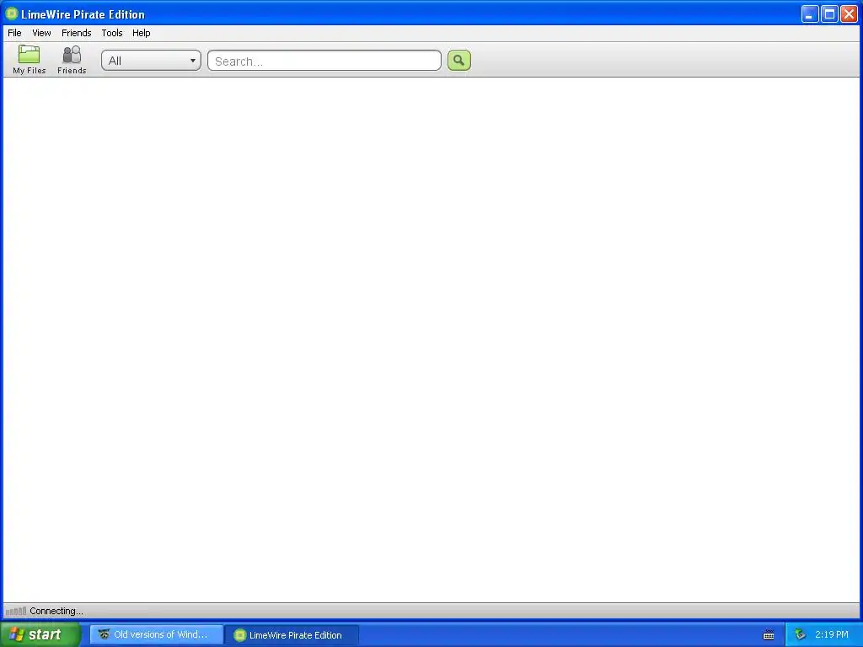Click the LimeWire logo in title bar
The width and height of the screenshot is (863, 647).
[x=12, y=13]
